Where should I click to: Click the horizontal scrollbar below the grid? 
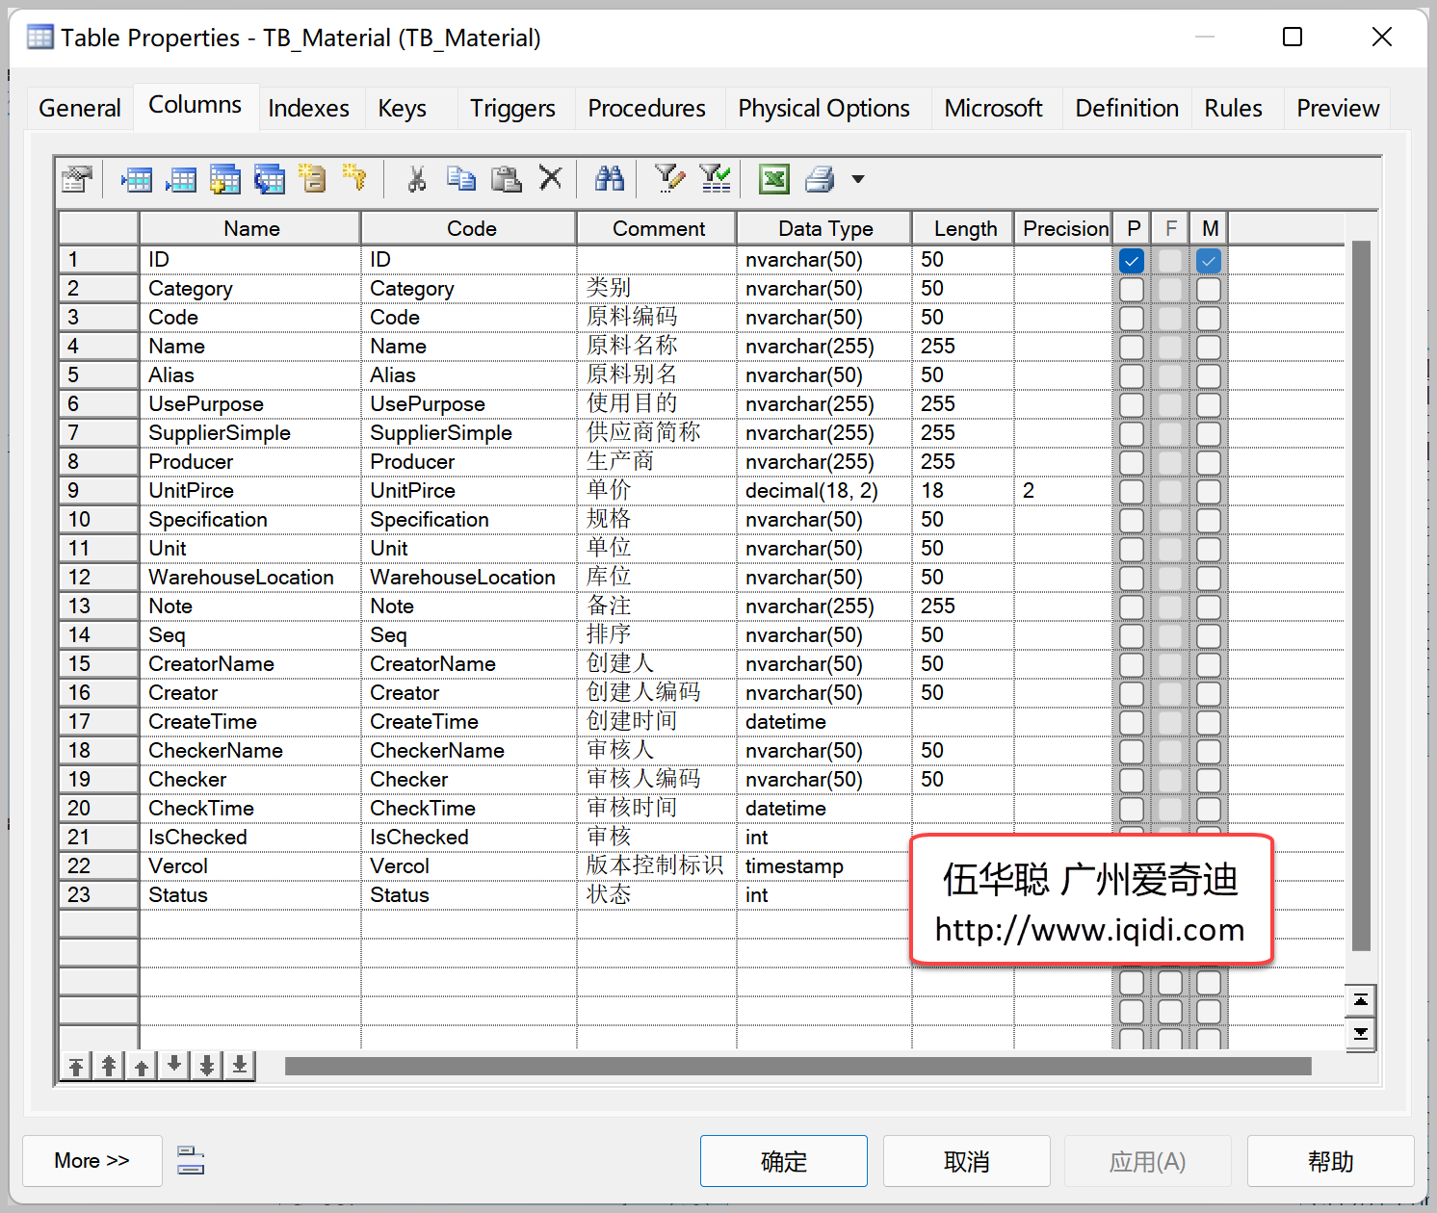(797, 1066)
